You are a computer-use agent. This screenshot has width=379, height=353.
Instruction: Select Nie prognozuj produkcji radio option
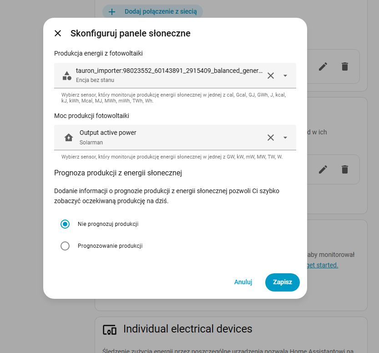coord(65,224)
